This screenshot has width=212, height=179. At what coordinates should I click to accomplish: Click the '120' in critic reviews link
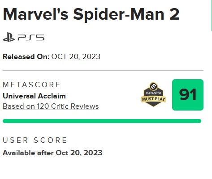tap(43, 107)
